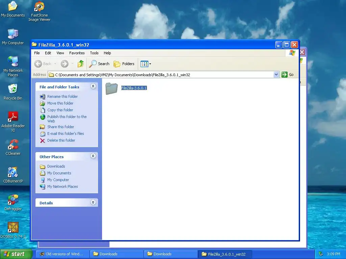The image size is (346, 259).
Task: Click Share this folder
Action: click(61, 127)
